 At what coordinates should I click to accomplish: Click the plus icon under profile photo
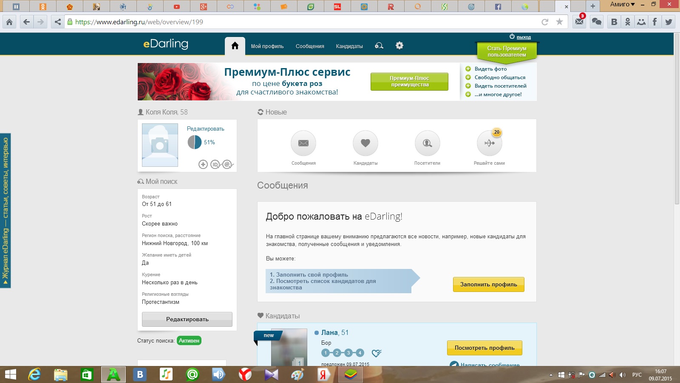pos(203,164)
